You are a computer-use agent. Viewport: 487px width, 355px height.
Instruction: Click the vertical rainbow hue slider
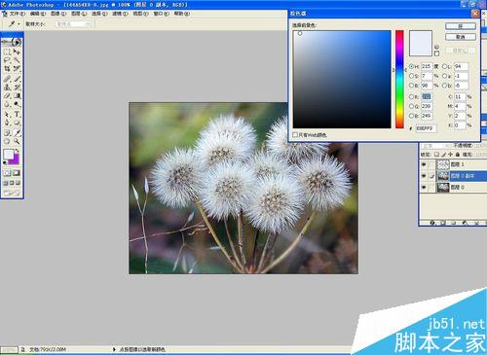pos(399,80)
